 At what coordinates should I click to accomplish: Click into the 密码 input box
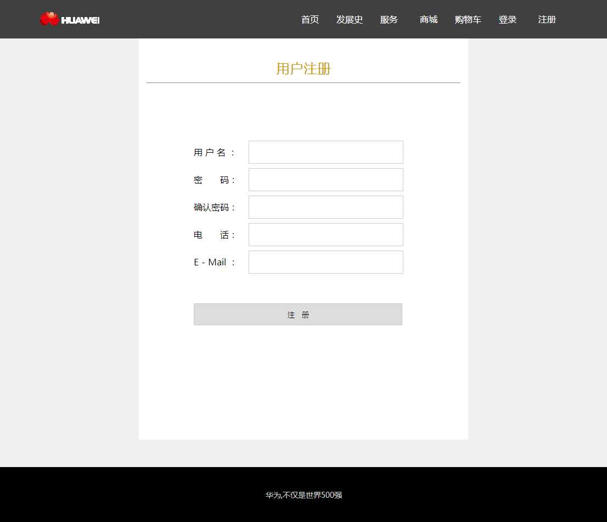pos(326,180)
